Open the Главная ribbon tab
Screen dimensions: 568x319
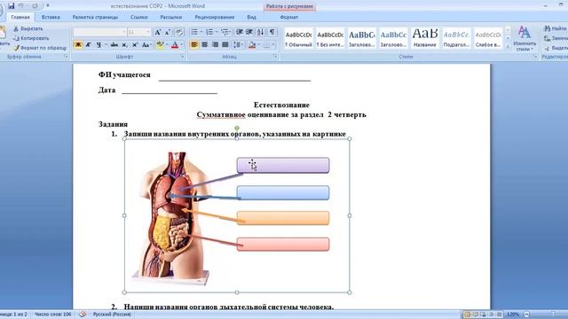coord(20,17)
